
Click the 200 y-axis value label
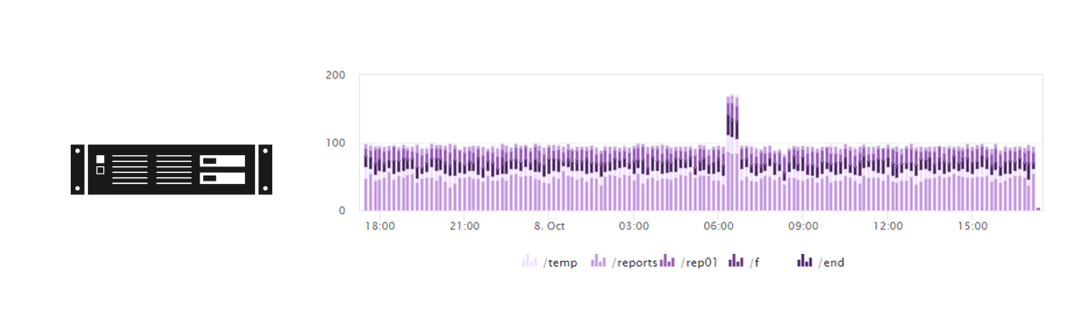tap(335, 75)
